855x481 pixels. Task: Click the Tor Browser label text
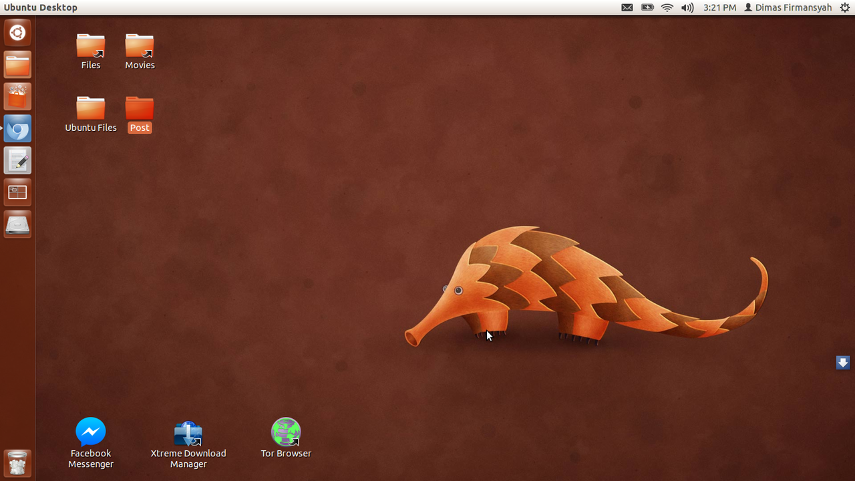click(286, 453)
